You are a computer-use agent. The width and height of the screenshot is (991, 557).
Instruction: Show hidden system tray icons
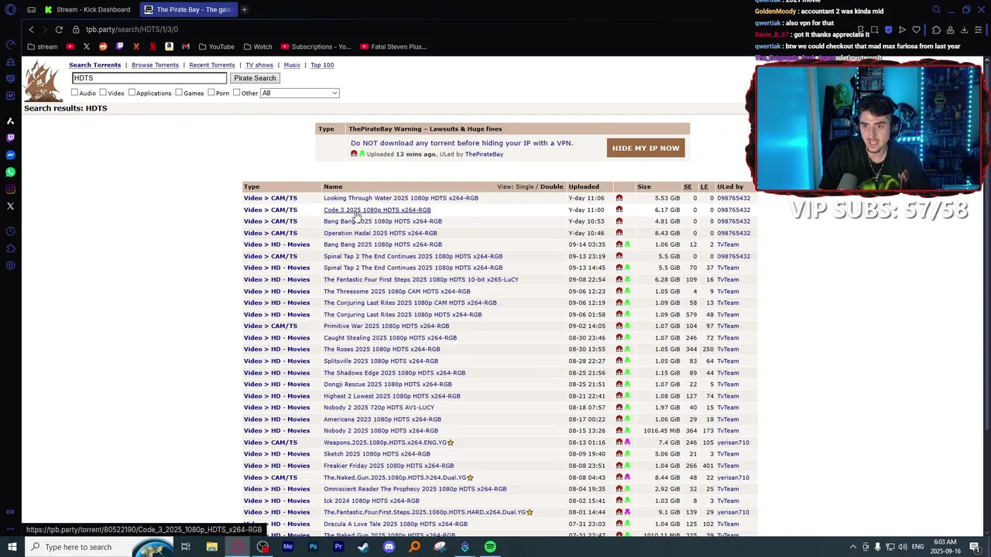[x=852, y=547]
